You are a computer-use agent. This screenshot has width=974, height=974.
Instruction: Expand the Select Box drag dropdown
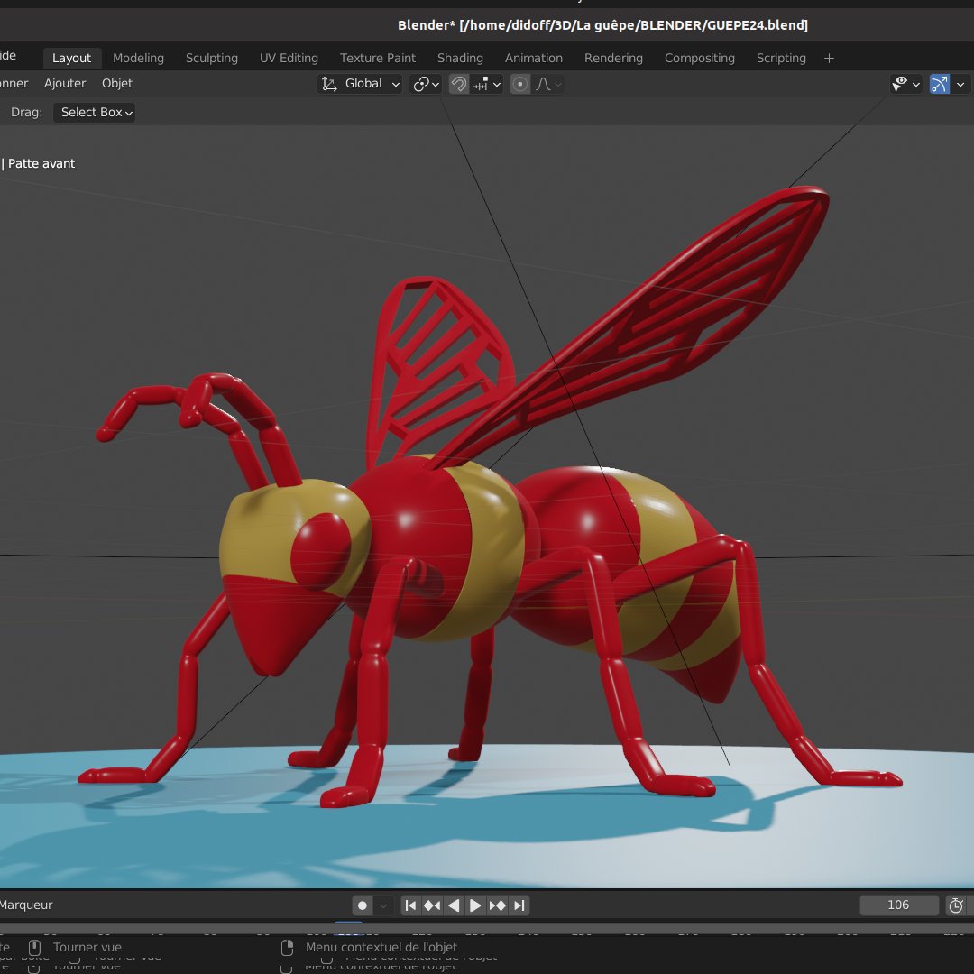(x=95, y=113)
